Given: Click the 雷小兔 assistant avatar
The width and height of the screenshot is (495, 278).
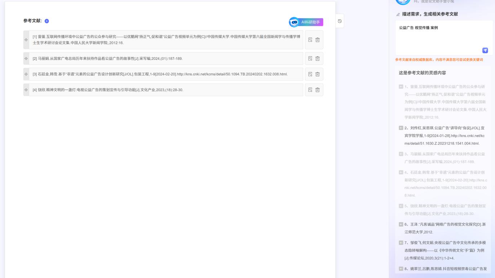Looking at the screenshot, I should tap(403, 1).
